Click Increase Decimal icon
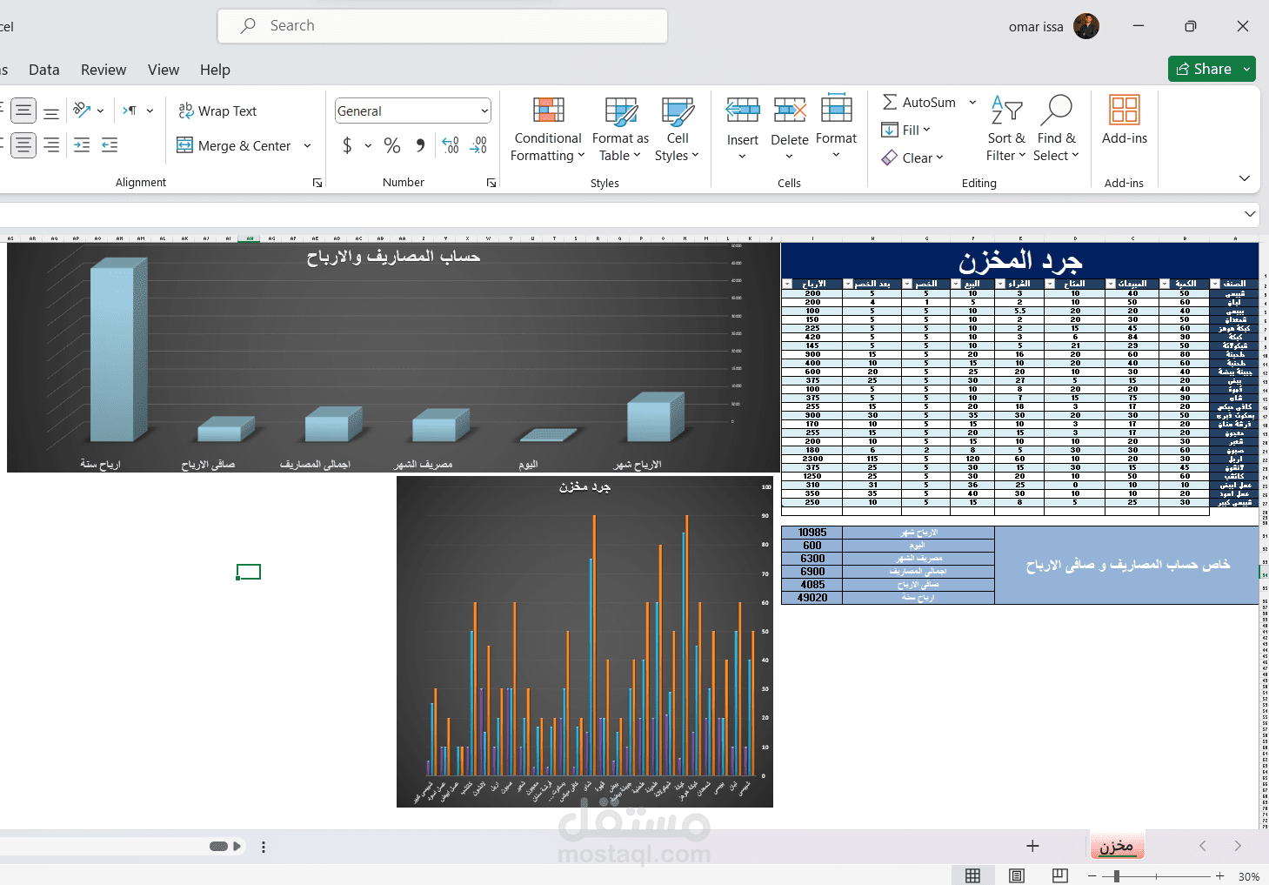 pyautogui.click(x=451, y=145)
